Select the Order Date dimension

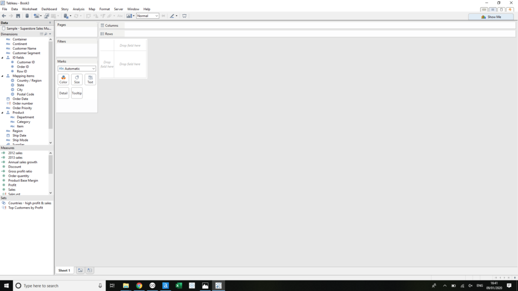(x=20, y=99)
